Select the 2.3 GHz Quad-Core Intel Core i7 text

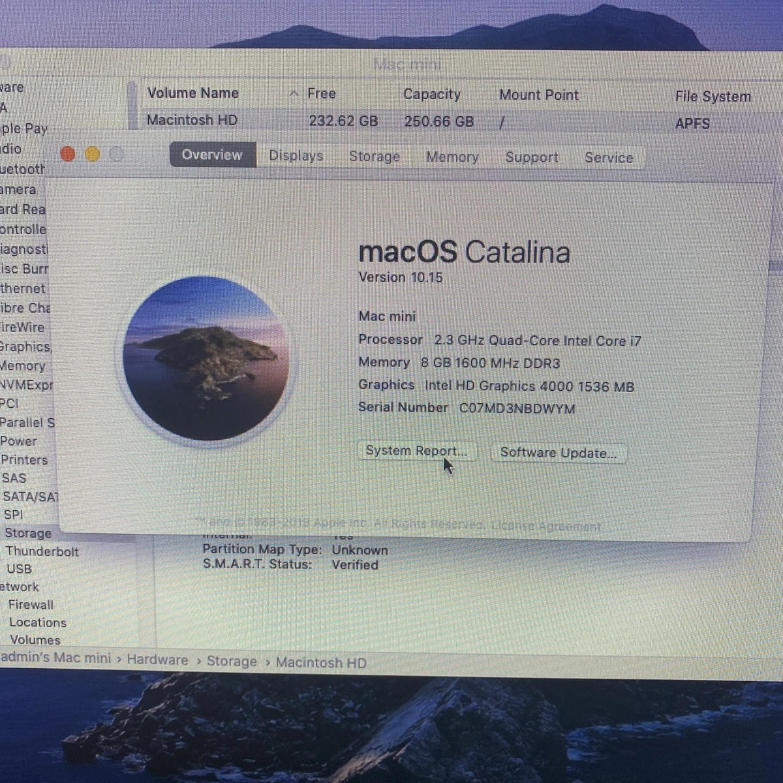pos(538,341)
